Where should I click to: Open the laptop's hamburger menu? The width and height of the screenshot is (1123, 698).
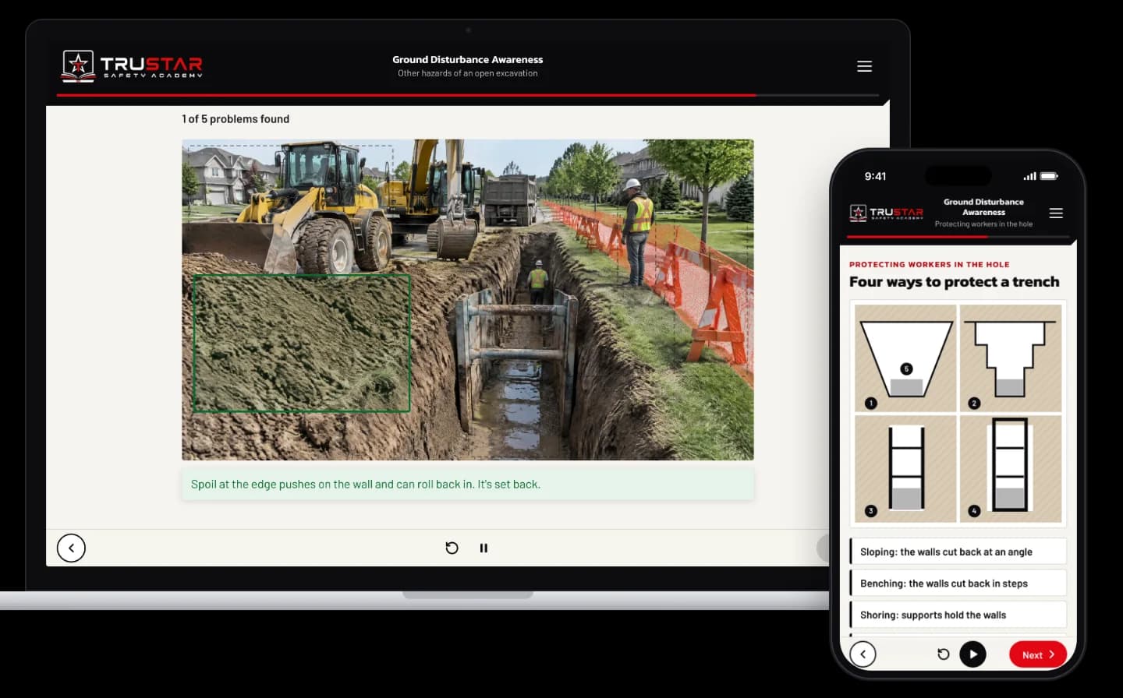(x=864, y=66)
